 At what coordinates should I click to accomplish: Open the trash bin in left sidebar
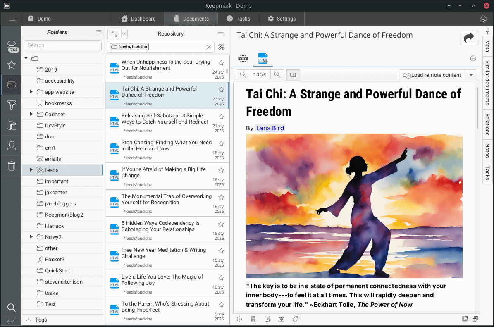point(12,166)
